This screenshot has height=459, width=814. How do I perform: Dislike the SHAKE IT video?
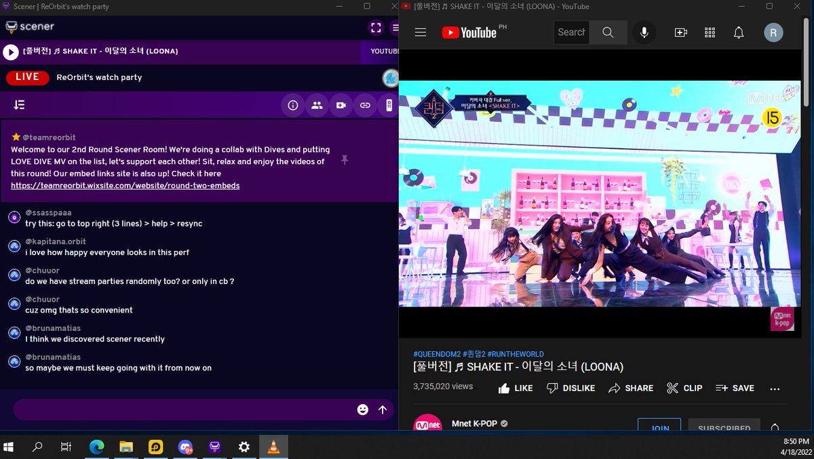pyautogui.click(x=570, y=388)
